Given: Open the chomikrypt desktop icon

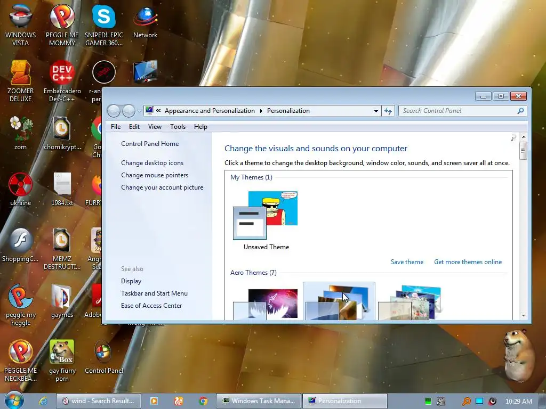Looking at the screenshot, I should coord(62,133).
